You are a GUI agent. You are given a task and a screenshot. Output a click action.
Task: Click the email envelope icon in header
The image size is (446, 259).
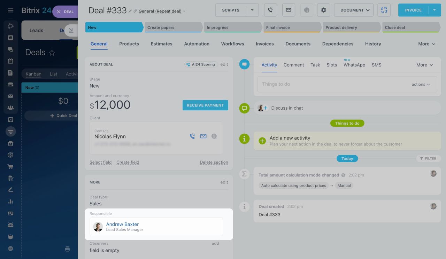[x=289, y=10]
